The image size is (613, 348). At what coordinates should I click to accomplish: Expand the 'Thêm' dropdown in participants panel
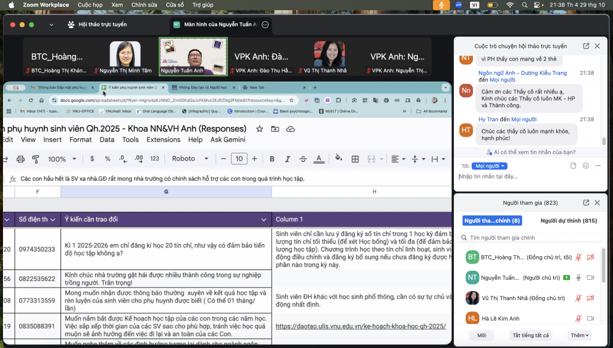(x=579, y=335)
